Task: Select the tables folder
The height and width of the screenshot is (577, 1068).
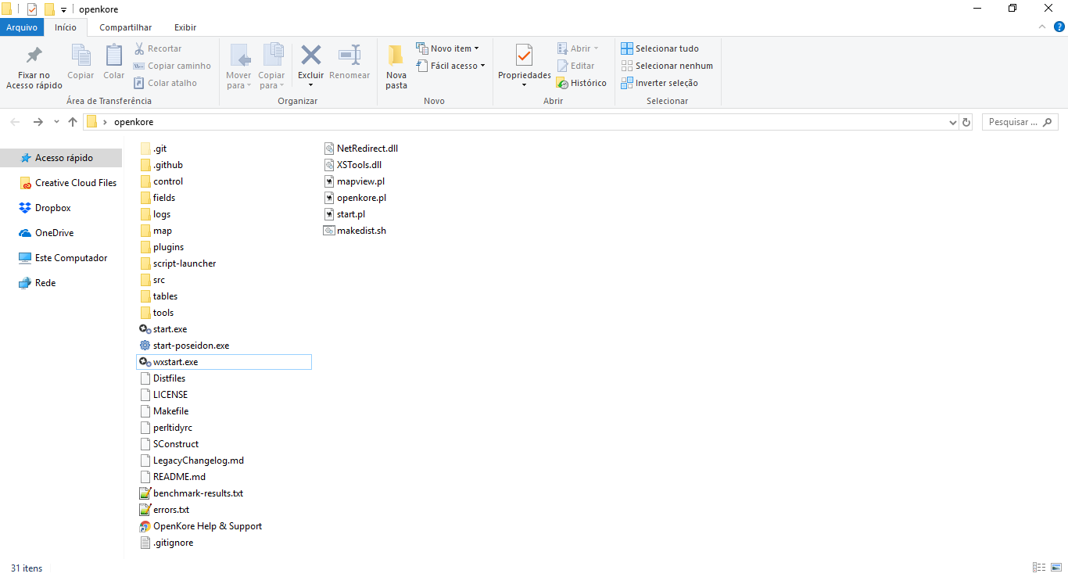Action: [x=159, y=296]
